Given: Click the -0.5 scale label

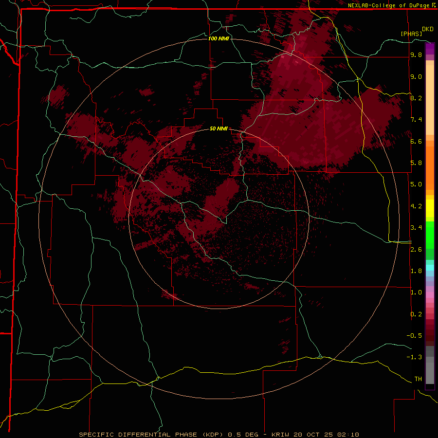Looking at the screenshot, I should 414,336.
